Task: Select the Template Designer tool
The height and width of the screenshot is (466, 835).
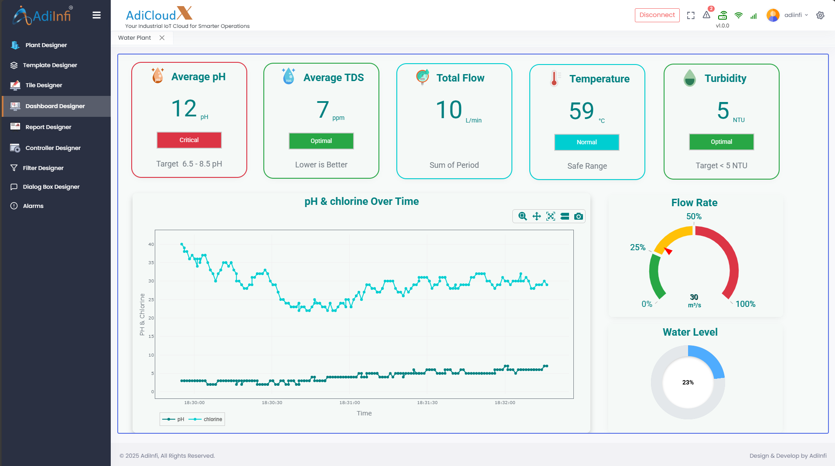Action: tap(50, 65)
